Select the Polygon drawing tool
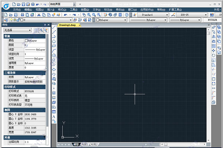The width and height of the screenshot is (223, 148). [x=54, y=41]
